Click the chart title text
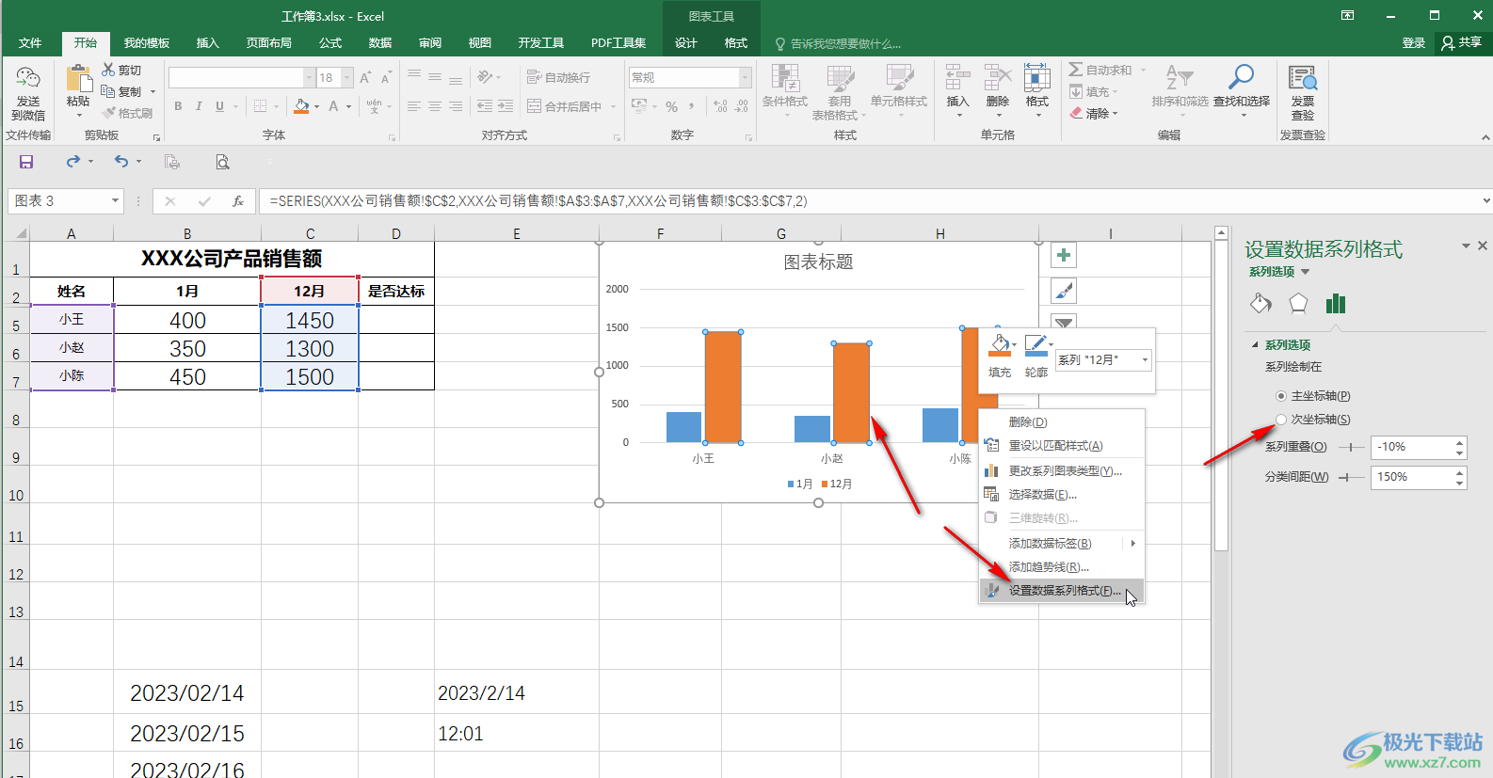This screenshot has height=778, width=1493. [818, 262]
